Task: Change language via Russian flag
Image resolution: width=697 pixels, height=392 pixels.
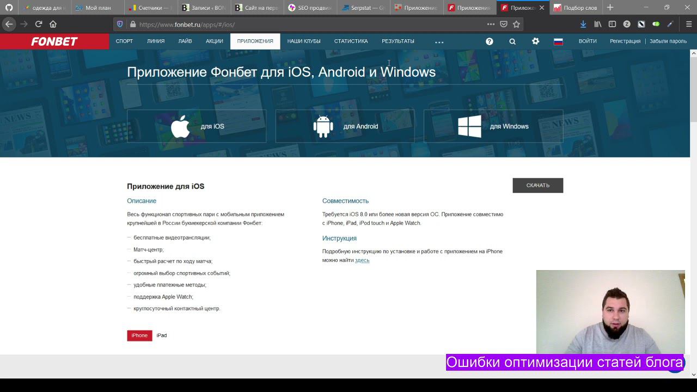Action: tap(558, 41)
